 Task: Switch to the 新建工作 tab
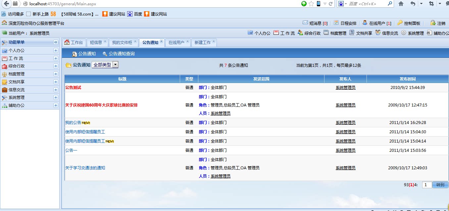point(202,42)
